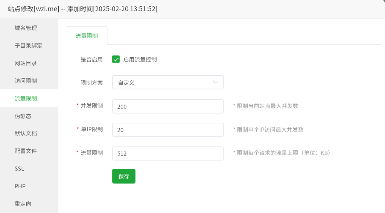
Task: Open 配置文件 from the sidebar
Action: pos(26,151)
